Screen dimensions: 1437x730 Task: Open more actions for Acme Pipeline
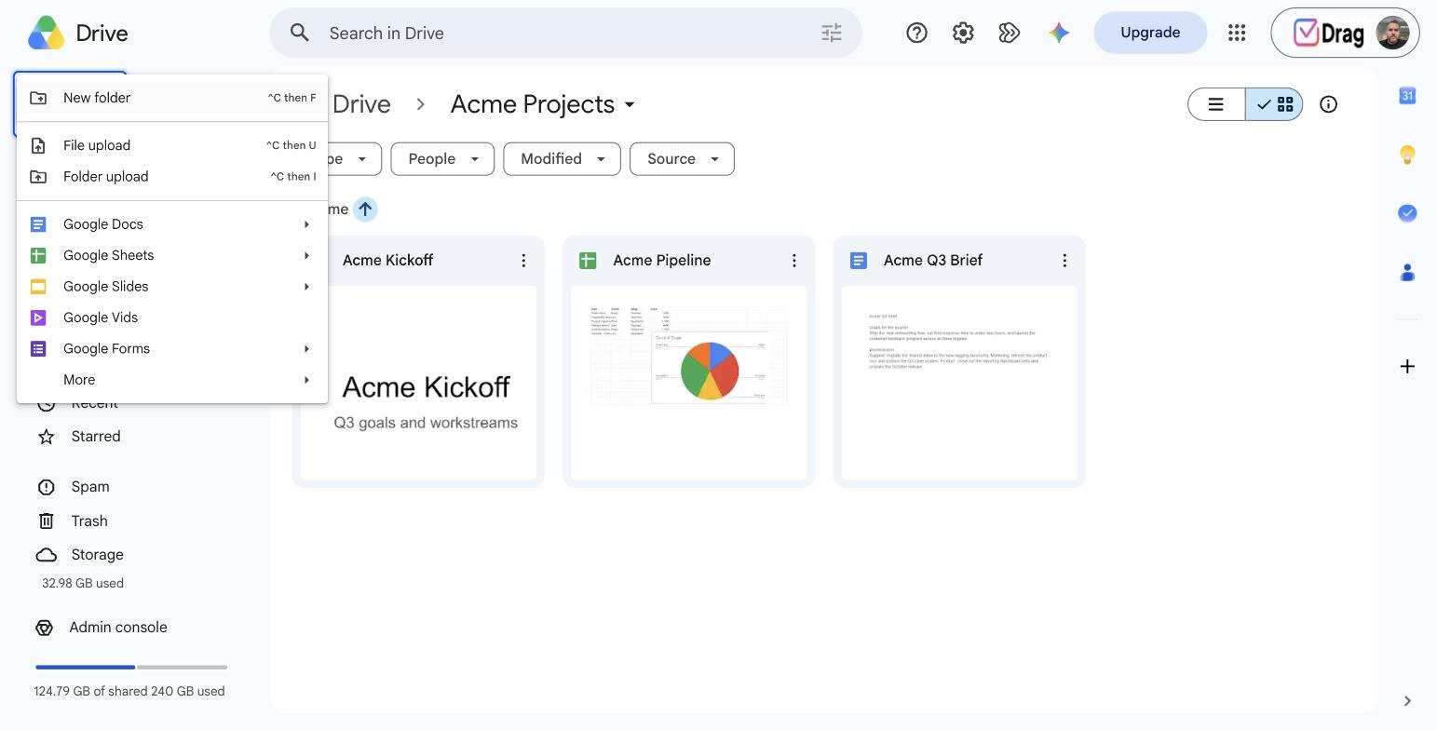[x=793, y=261]
